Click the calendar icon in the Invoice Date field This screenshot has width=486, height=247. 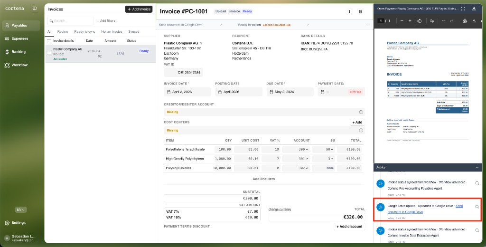click(168, 92)
